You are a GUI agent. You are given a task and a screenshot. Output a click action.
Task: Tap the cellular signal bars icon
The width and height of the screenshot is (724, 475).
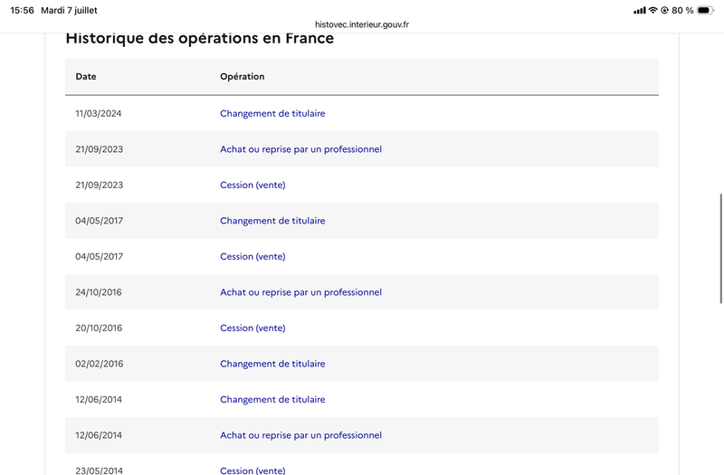click(640, 10)
